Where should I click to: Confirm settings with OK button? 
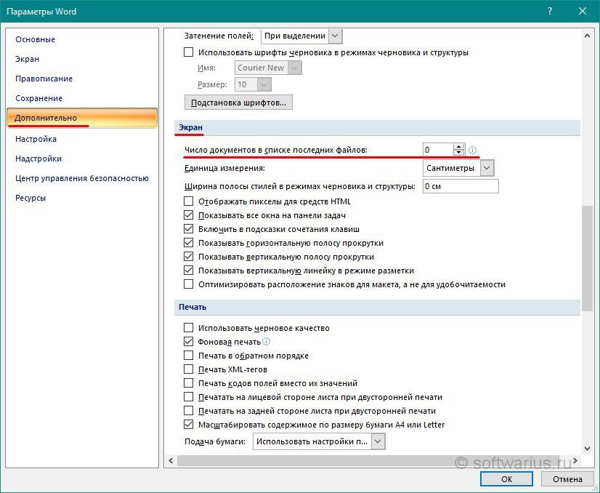coord(506,479)
